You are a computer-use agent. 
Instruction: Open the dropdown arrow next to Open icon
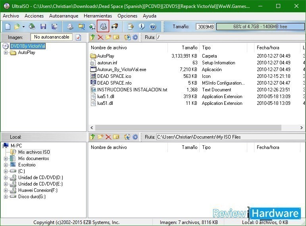point(23,27)
